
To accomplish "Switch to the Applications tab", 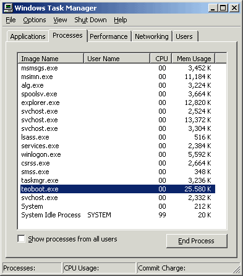I will click(x=28, y=36).
